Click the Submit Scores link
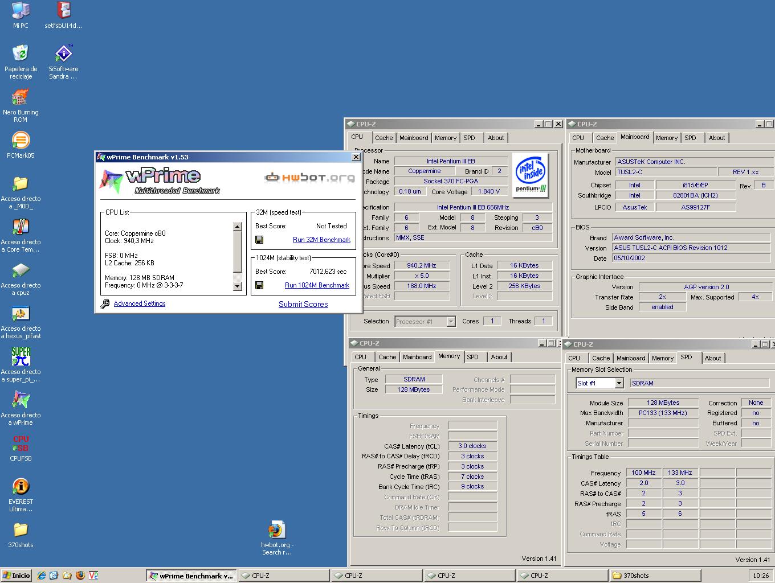The width and height of the screenshot is (775, 583). coord(303,304)
